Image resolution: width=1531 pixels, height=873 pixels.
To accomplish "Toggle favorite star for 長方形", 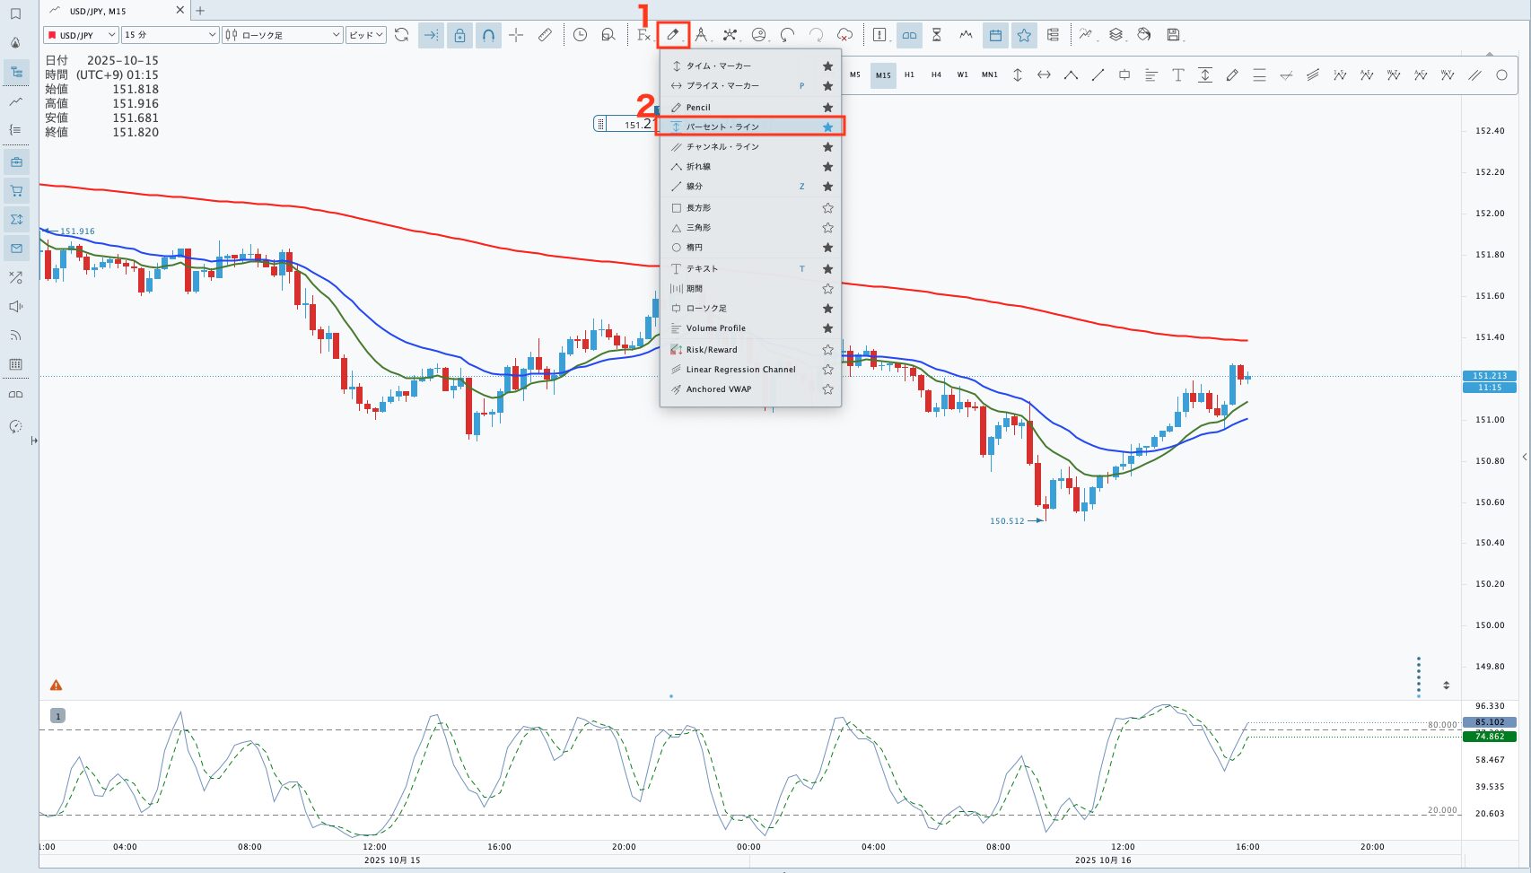I will coord(827,208).
